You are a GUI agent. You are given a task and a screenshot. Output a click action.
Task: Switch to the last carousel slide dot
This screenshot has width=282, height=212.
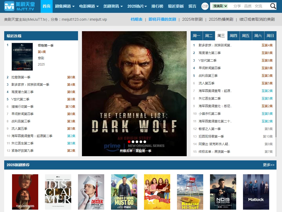145,142
